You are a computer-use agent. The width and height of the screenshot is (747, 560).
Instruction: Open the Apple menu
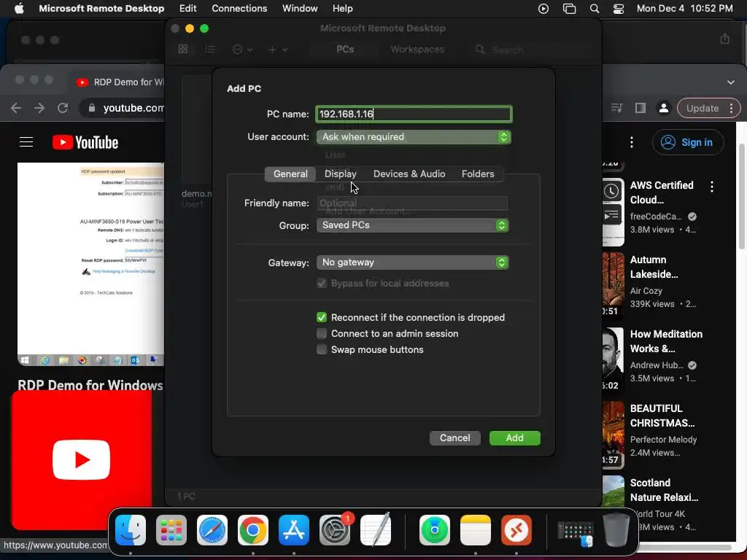click(x=19, y=9)
